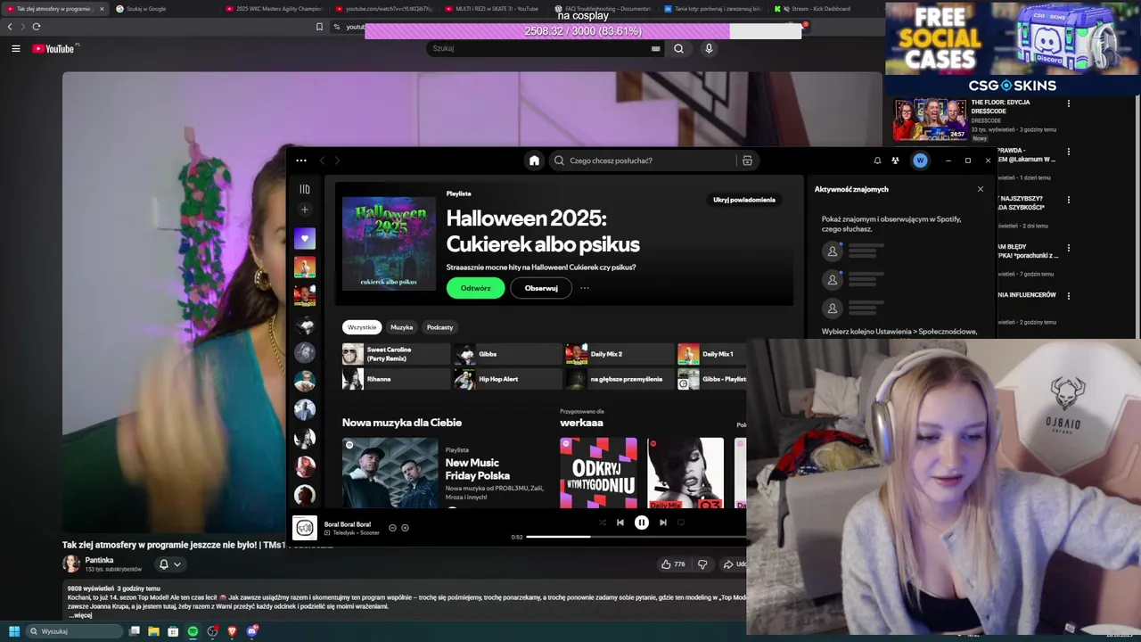Bookmark page icon in address bar

pyautogui.click(x=319, y=27)
